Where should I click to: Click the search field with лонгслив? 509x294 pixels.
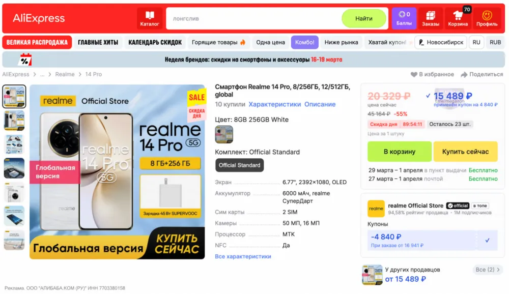point(254,18)
